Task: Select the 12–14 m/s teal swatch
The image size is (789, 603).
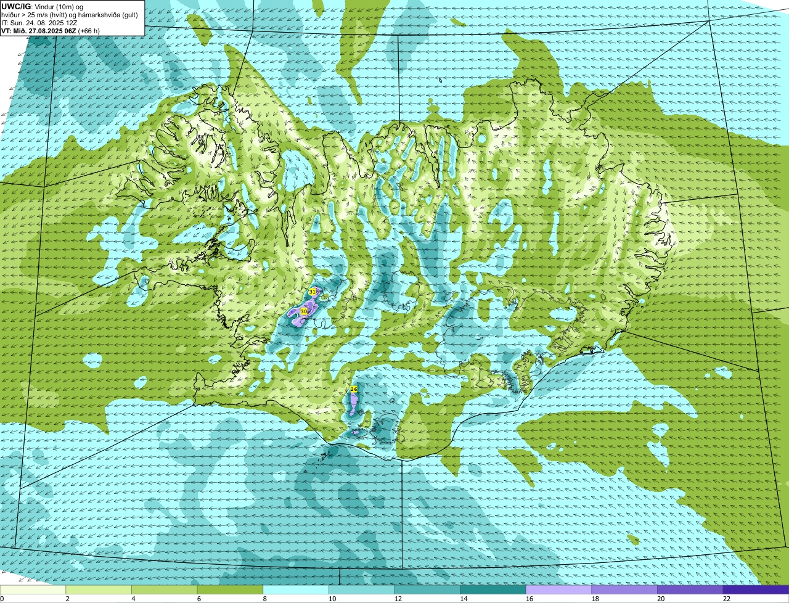Action: click(x=427, y=589)
